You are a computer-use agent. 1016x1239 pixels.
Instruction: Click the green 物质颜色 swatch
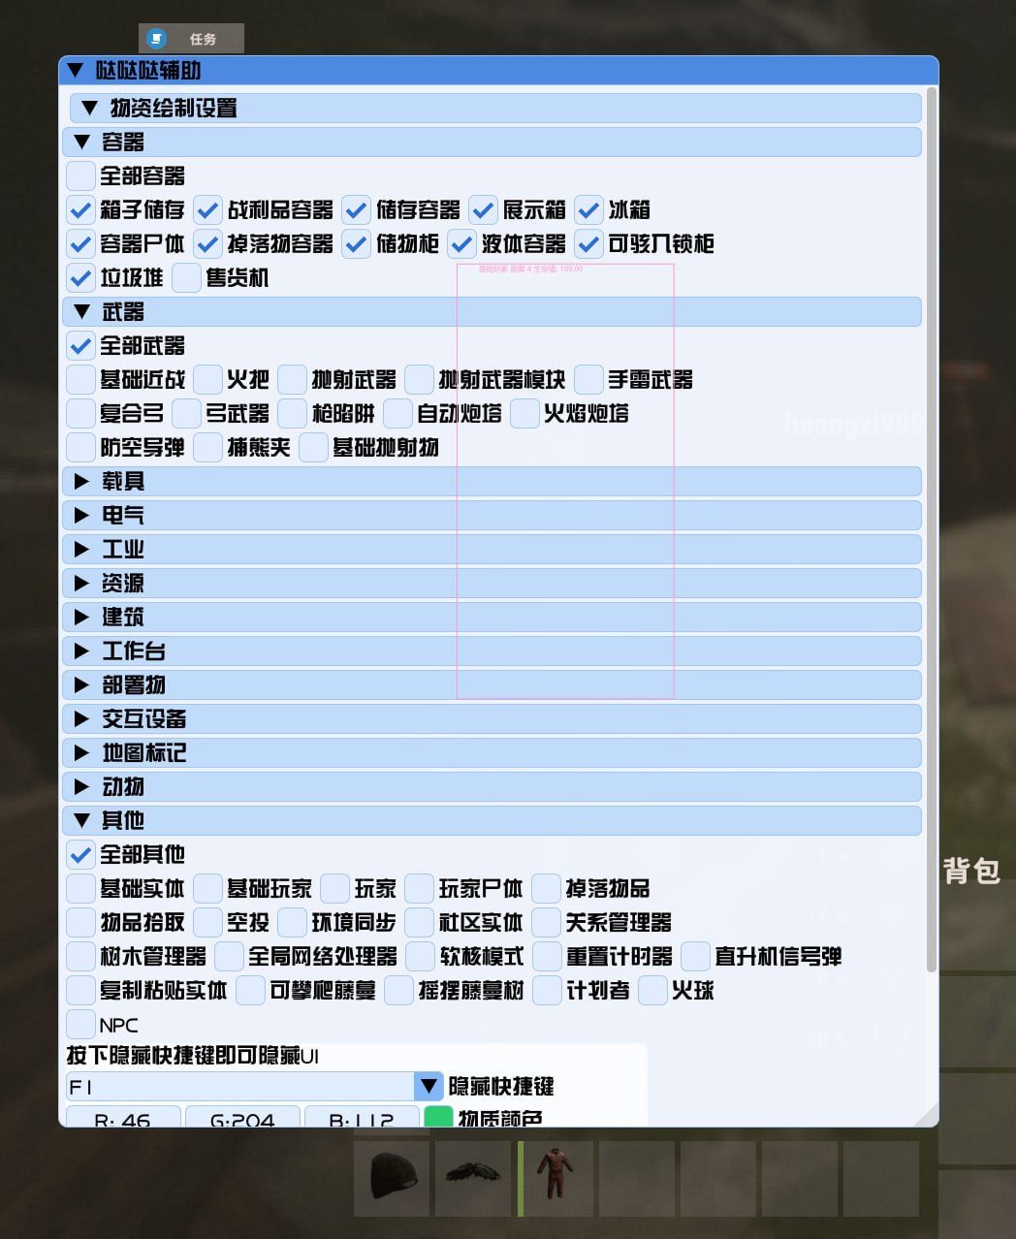coord(439,1117)
